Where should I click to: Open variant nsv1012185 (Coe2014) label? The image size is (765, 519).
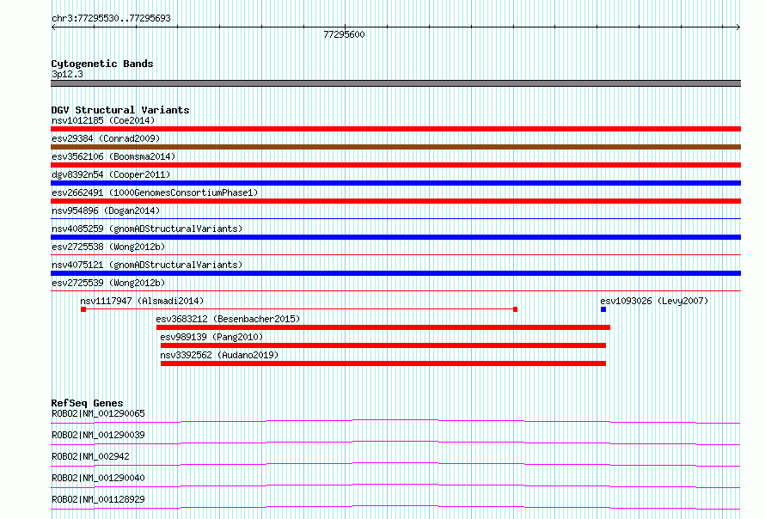tap(103, 120)
